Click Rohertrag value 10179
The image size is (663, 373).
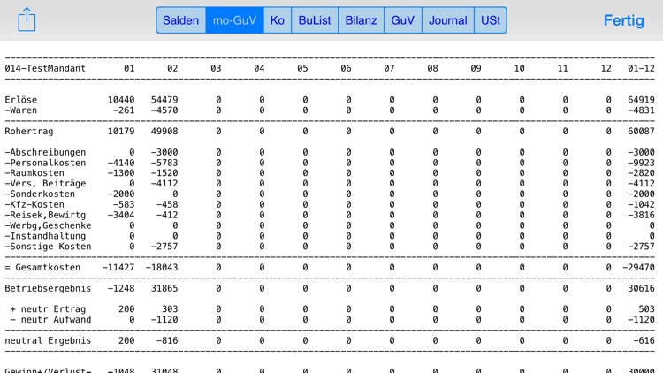(121, 131)
